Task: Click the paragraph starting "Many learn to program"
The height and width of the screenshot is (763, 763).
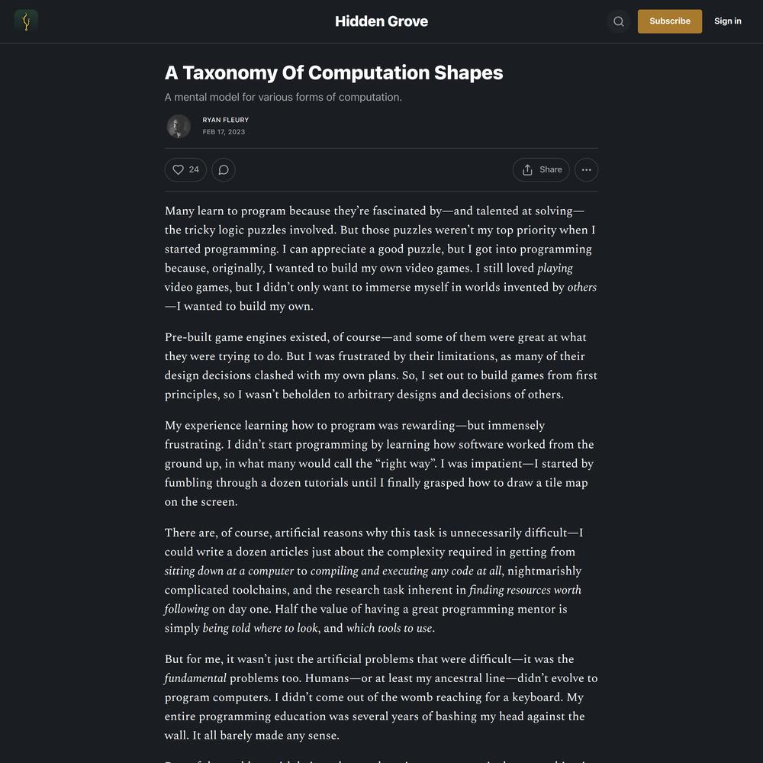Action: click(x=381, y=259)
